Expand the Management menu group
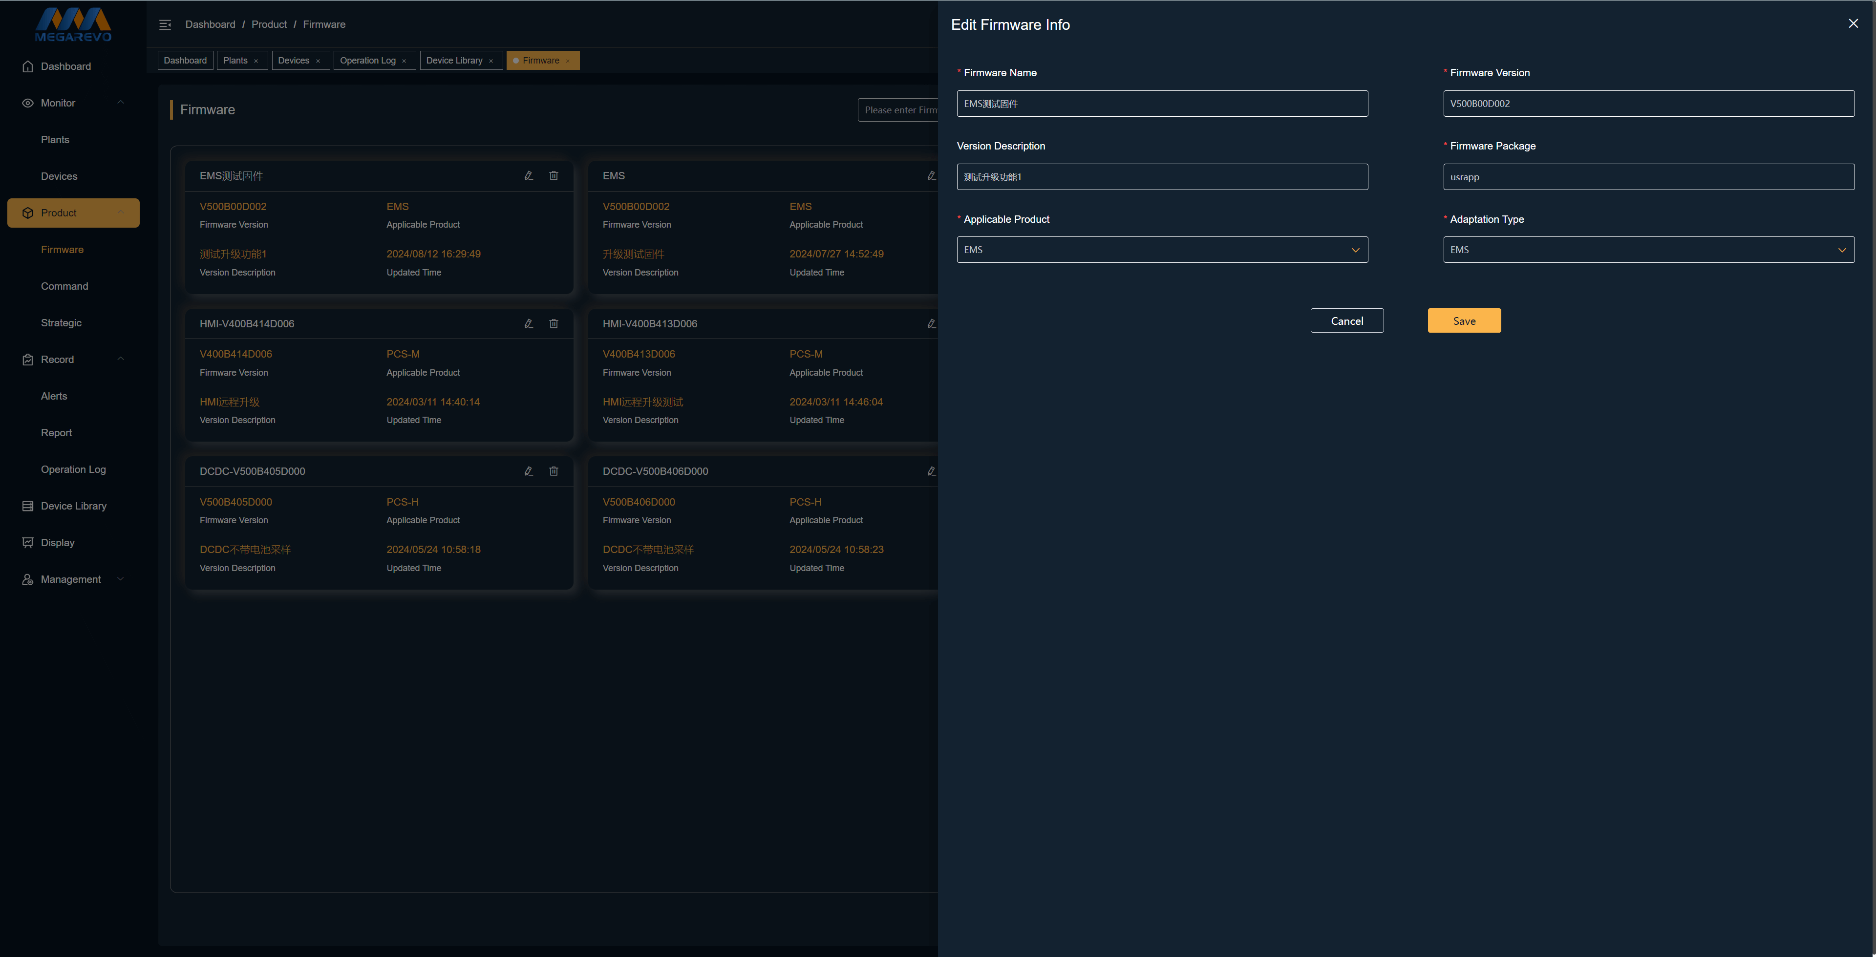This screenshot has height=957, width=1876. tap(121, 579)
